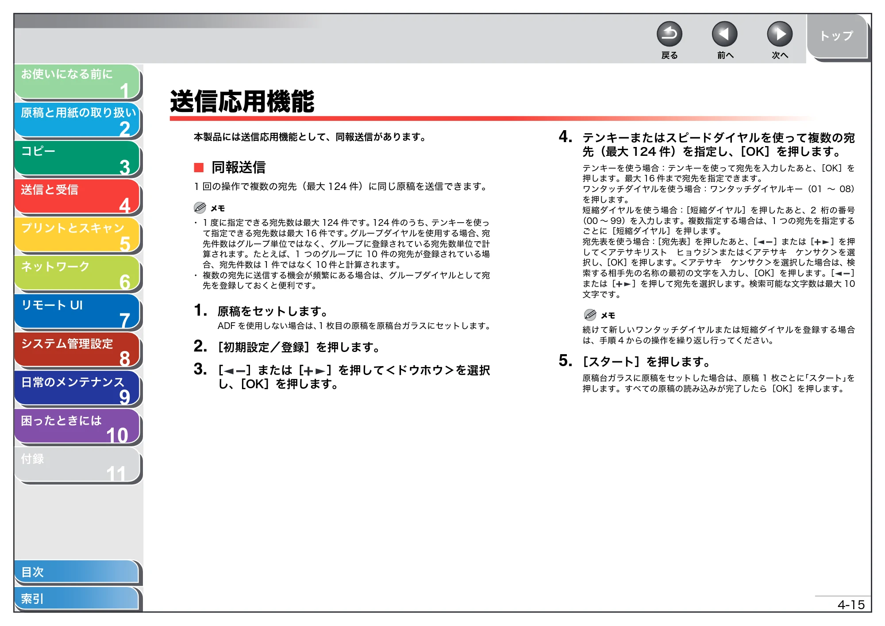Open システム管理設定 chapter 8

pyautogui.click(x=77, y=350)
